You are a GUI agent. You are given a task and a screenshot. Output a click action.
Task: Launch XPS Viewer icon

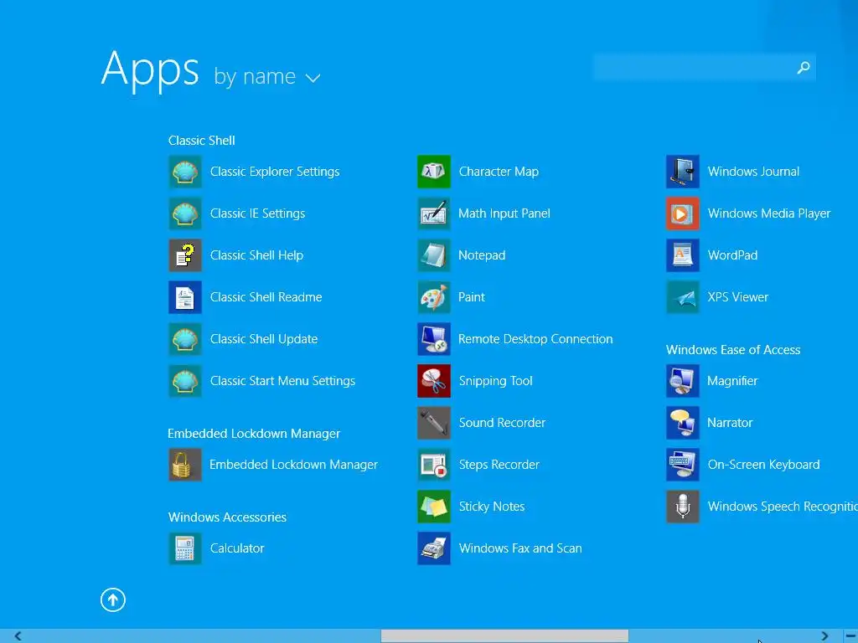[682, 297]
